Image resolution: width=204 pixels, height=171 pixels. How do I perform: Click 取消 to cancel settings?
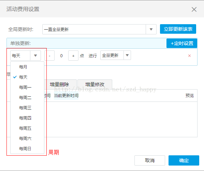(x=150, y=160)
